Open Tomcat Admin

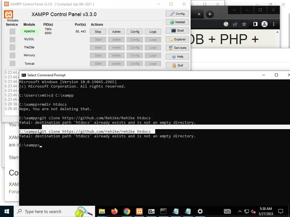pos(116,64)
